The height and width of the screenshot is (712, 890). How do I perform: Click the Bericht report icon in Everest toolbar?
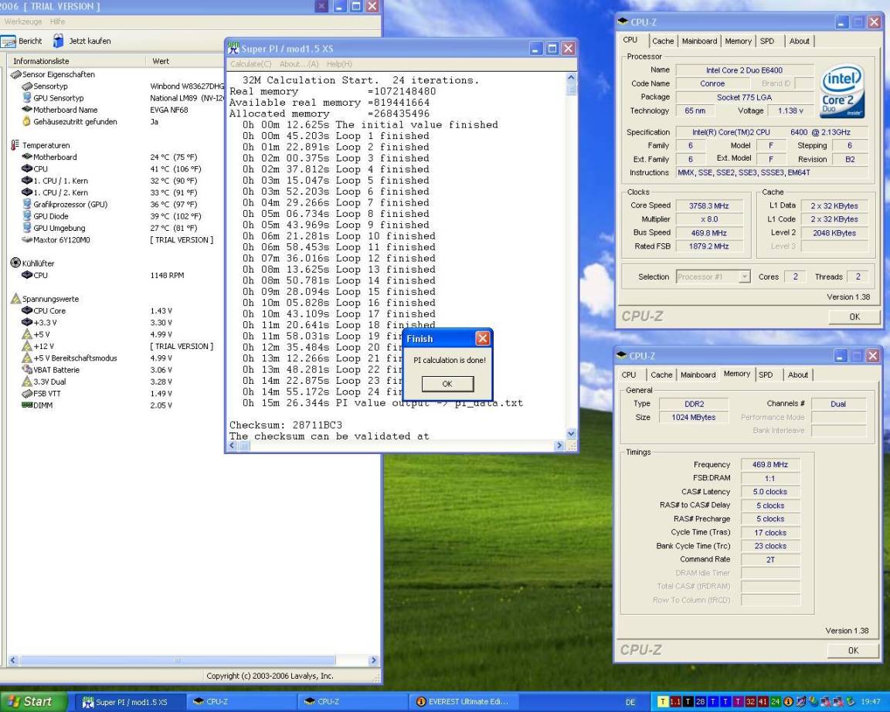click(x=8, y=41)
